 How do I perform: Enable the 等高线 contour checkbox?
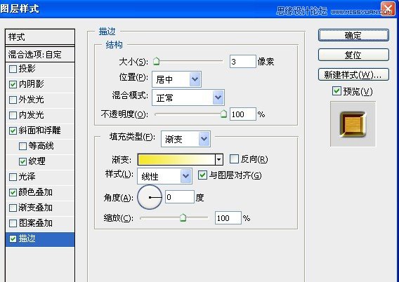point(22,146)
